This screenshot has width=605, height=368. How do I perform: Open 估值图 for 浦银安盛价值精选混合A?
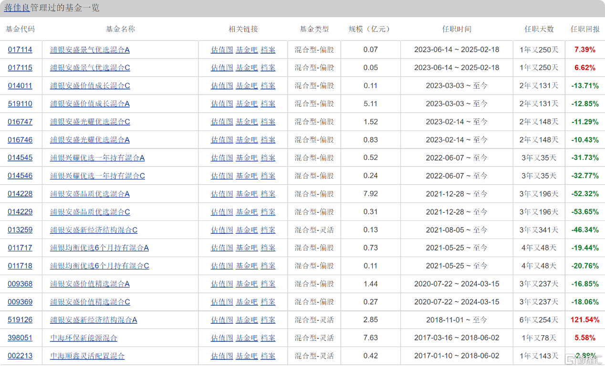tap(222, 284)
